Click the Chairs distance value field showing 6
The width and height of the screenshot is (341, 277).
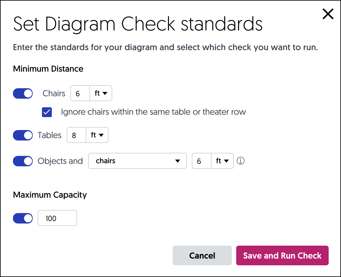(80, 93)
